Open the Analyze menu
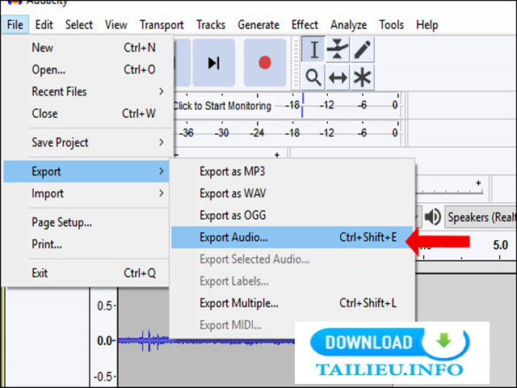Image resolution: width=517 pixels, height=388 pixels. (x=348, y=25)
